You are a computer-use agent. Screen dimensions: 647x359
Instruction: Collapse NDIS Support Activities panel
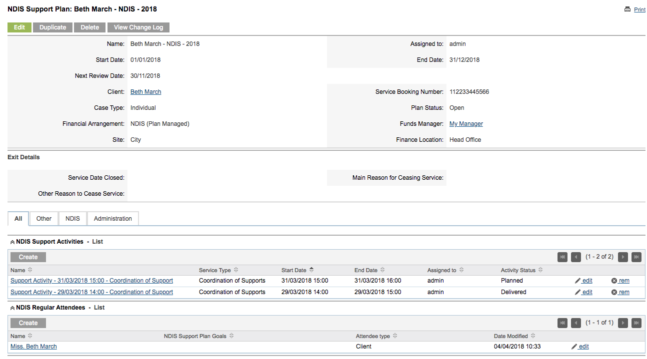coord(12,242)
